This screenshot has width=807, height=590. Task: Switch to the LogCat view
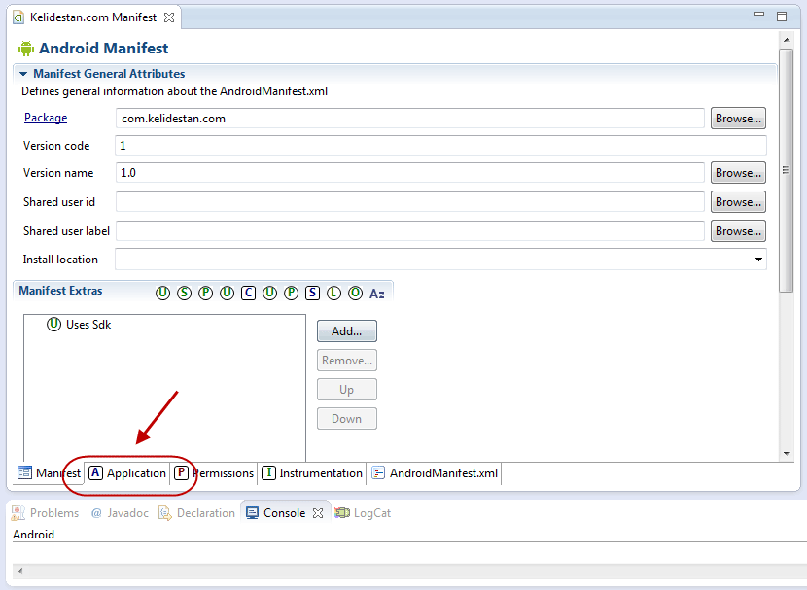(363, 513)
